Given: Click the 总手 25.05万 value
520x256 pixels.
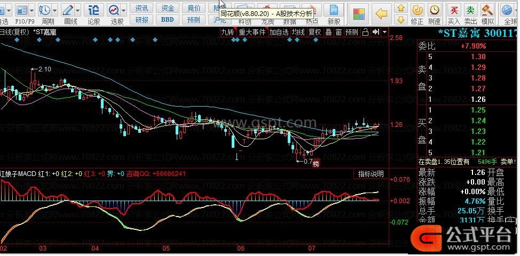Looking at the screenshot, I should (471, 210).
